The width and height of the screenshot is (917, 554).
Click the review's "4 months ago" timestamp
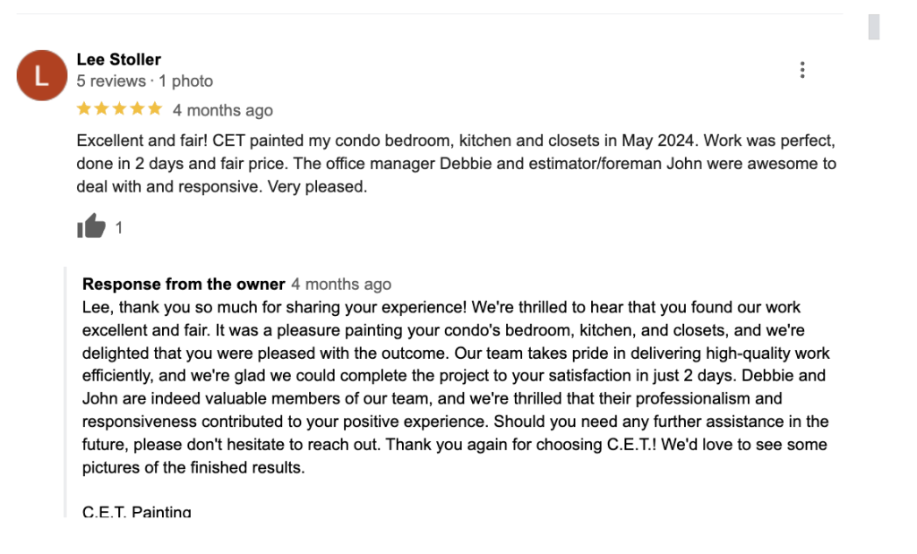[x=223, y=110]
